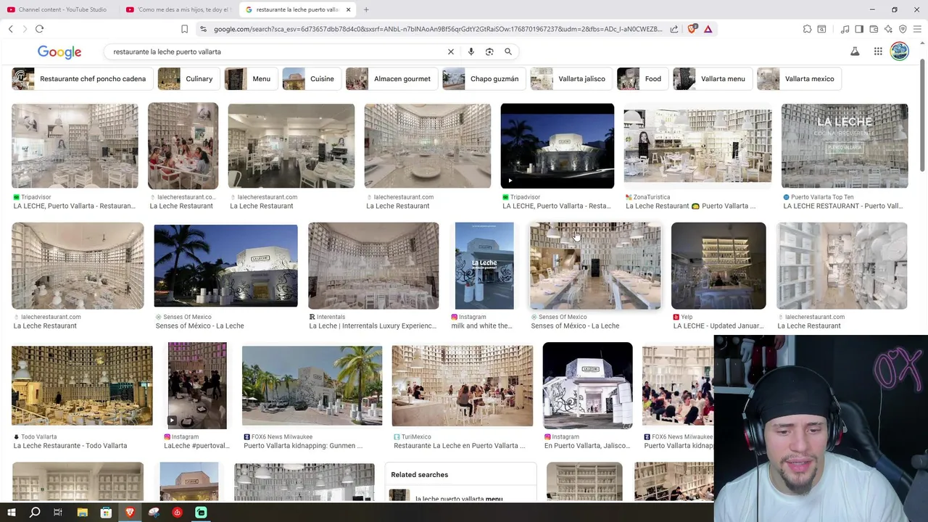Open the Windows Start menu
The image size is (928, 522).
[x=11, y=513]
